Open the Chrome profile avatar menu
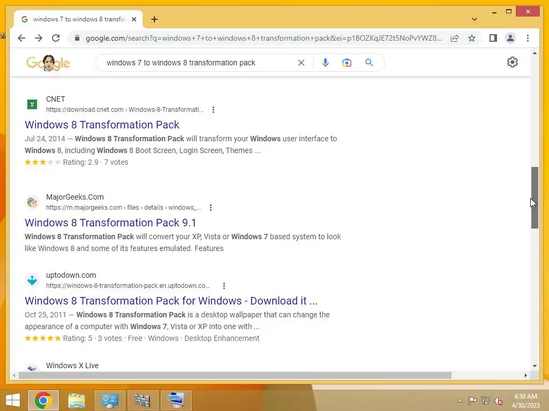This screenshot has height=411, width=549. tap(510, 38)
